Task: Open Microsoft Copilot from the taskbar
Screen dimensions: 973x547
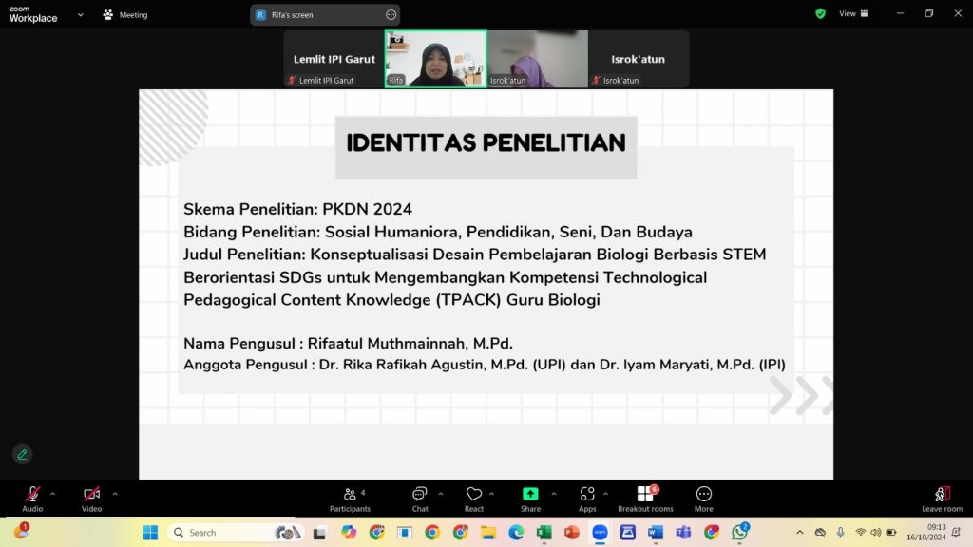Action: [348, 533]
